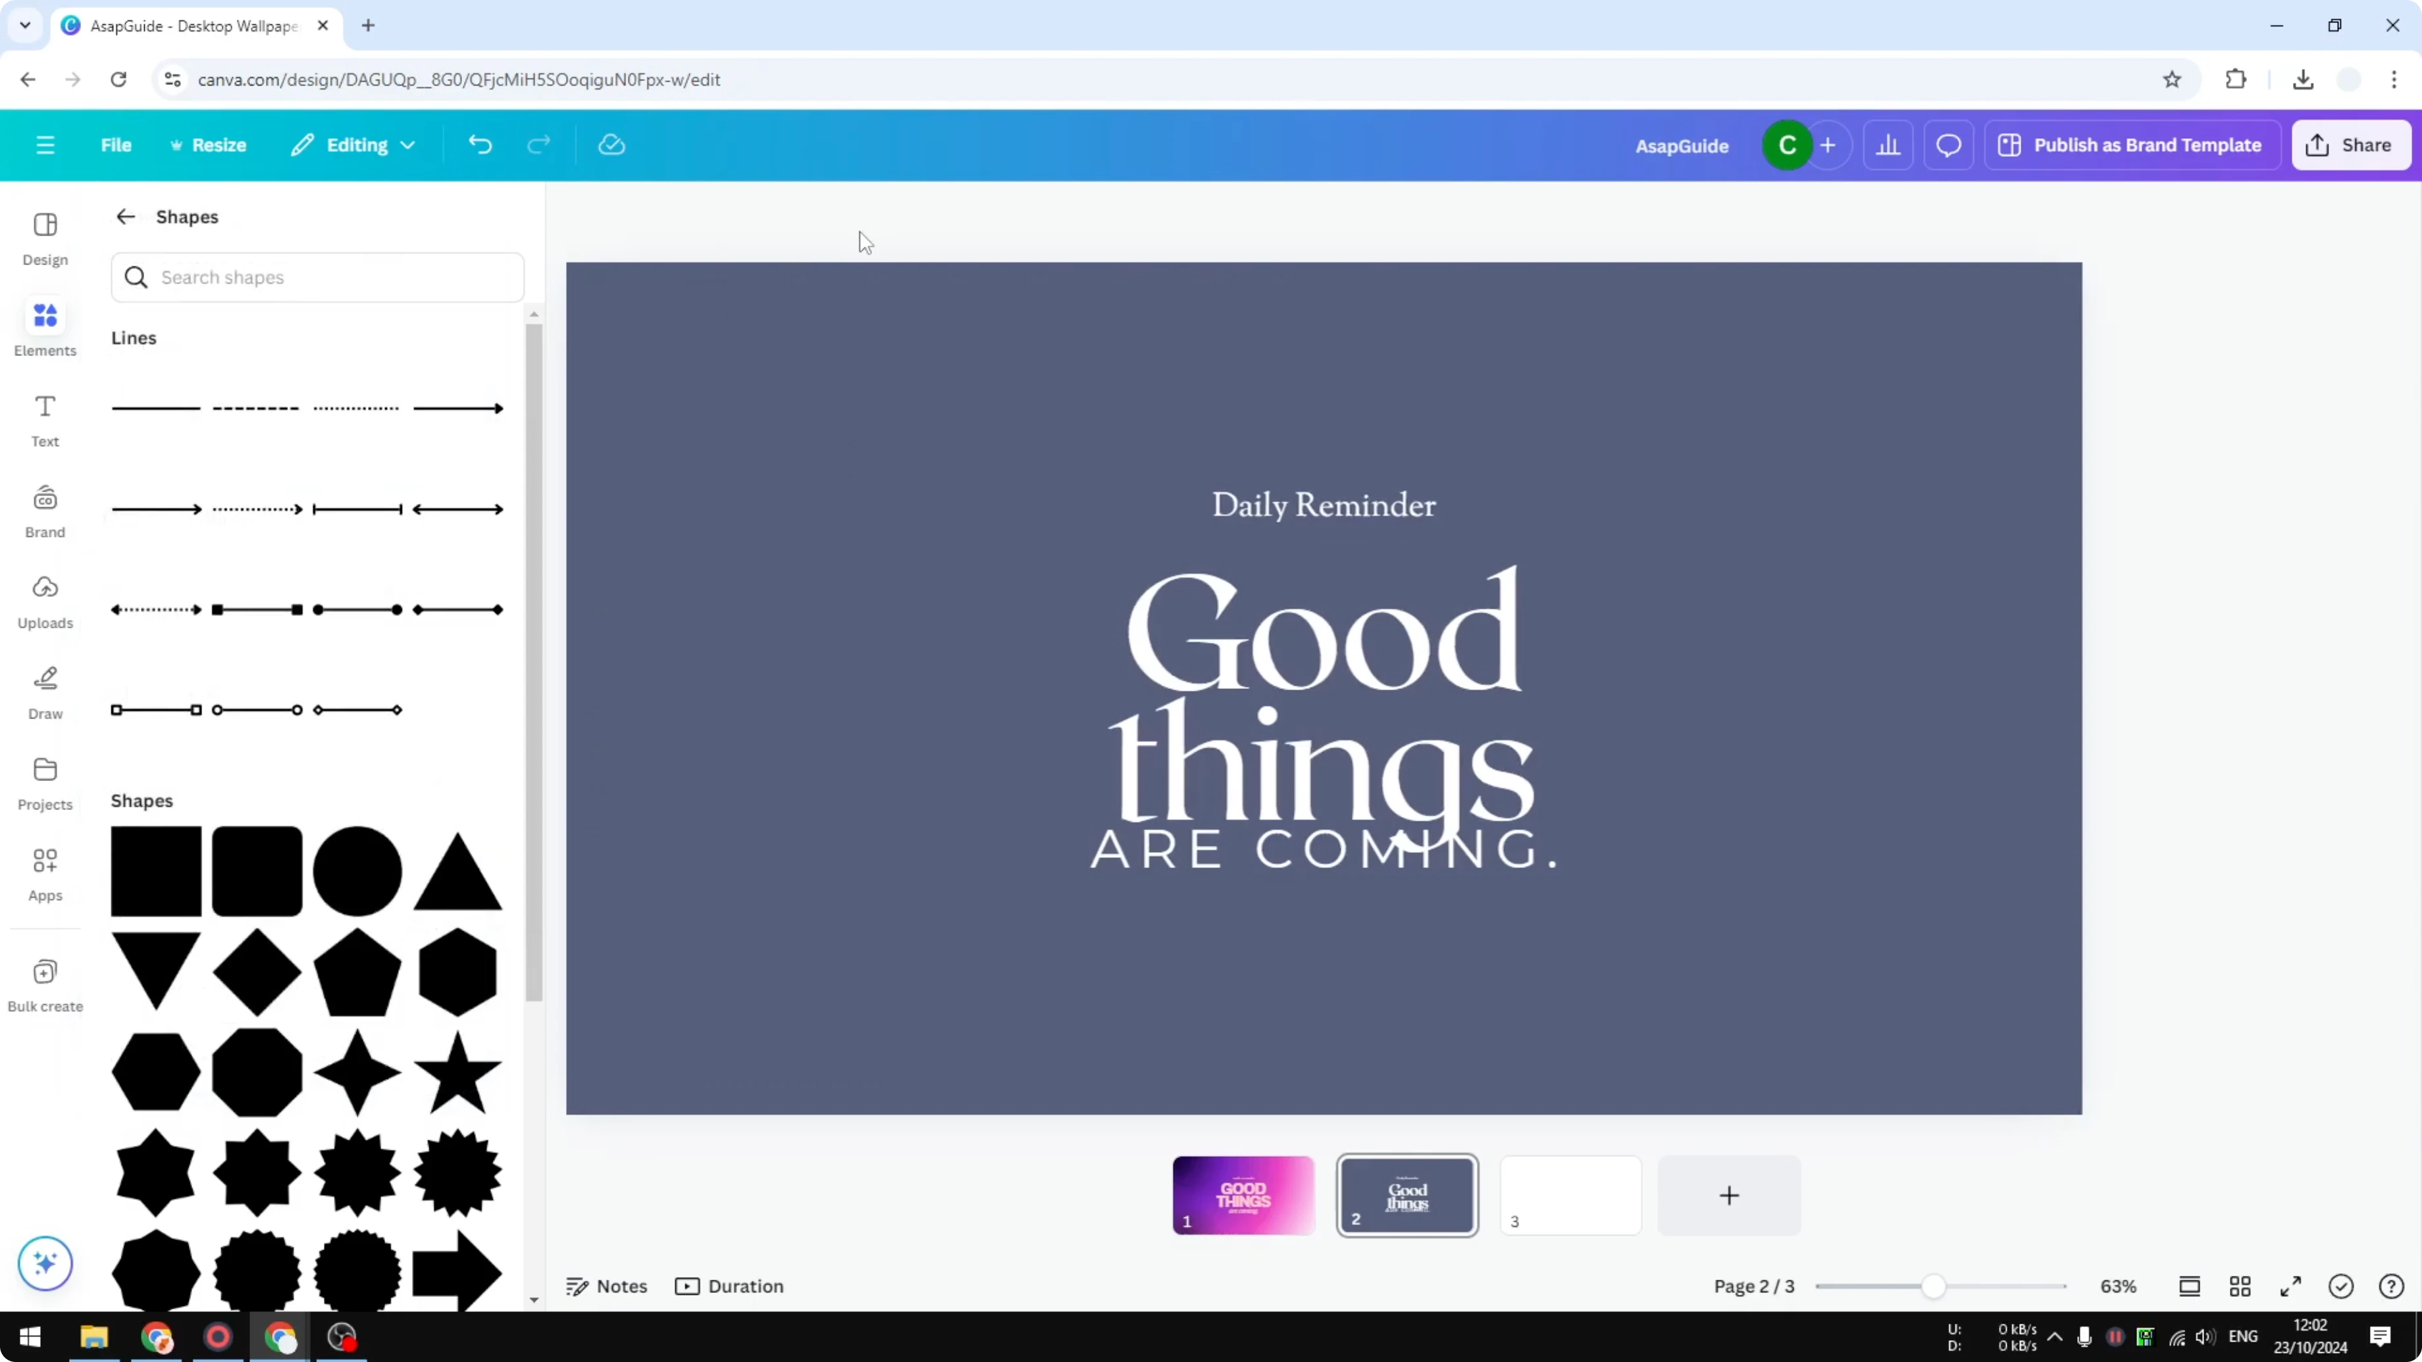The width and height of the screenshot is (2422, 1362).
Task: Open the Projects panel
Action: (x=44, y=783)
